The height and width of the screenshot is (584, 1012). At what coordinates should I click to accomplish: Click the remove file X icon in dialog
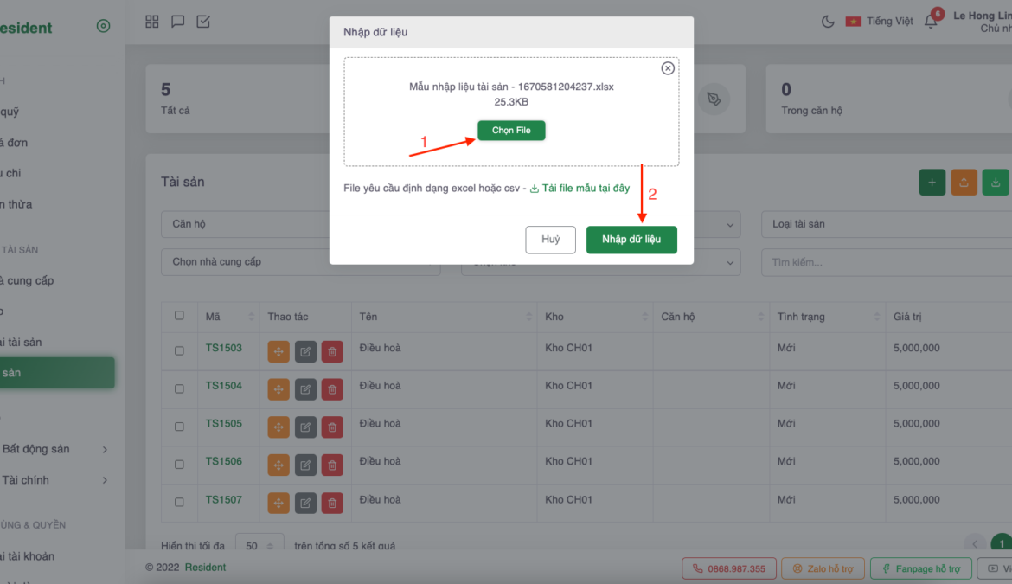point(667,68)
